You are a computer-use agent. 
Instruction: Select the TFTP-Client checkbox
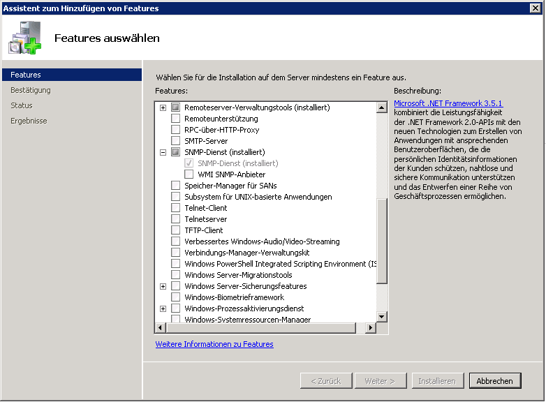[175, 230]
